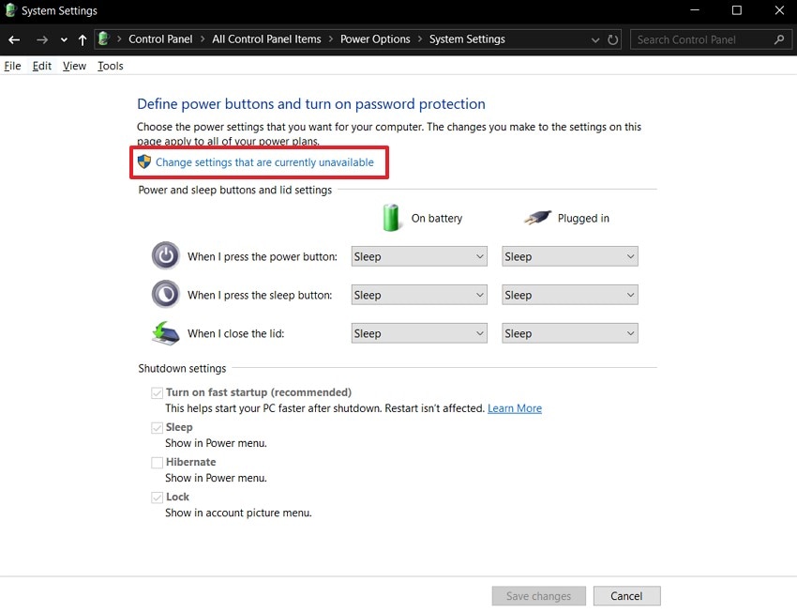Click System Settings title bar icon

tap(10, 10)
